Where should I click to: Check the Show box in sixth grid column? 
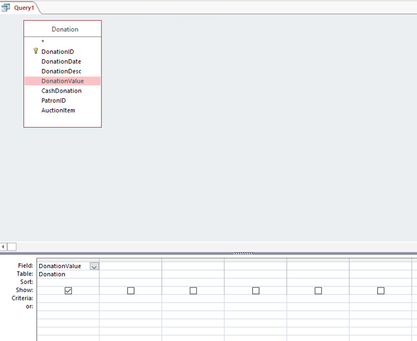(x=381, y=291)
